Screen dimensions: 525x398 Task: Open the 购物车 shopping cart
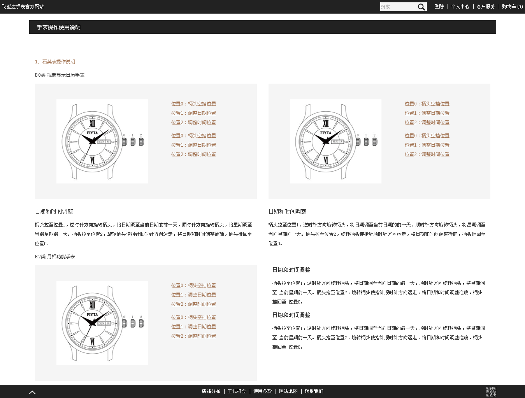click(512, 7)
